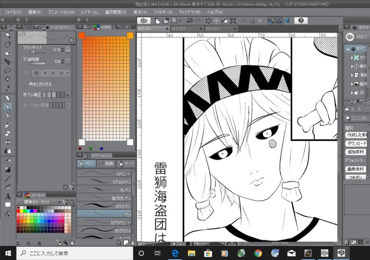Viewport: 370px width, 260px height.
Task: Select the Eraser tool
Action: pos(8,133)
